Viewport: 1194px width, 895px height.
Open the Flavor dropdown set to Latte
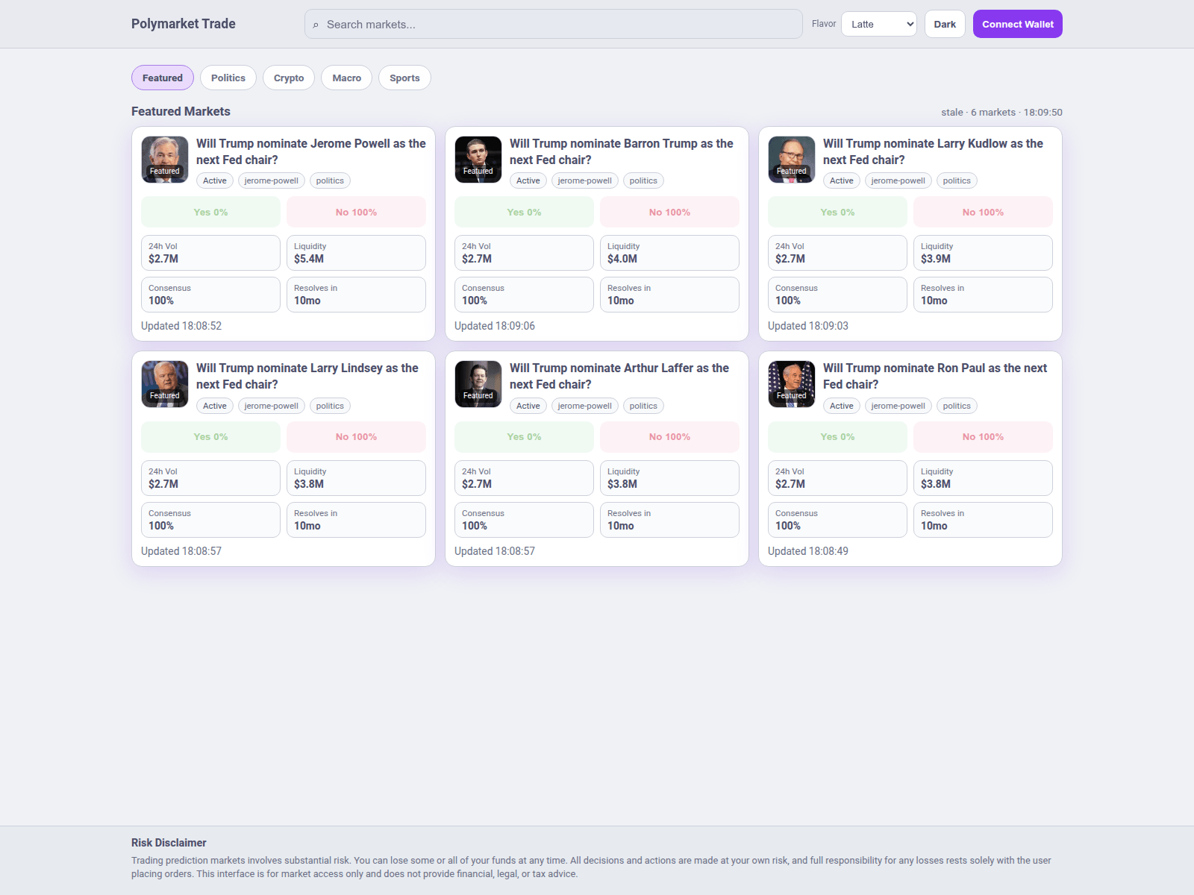click(x=878, y=24)
